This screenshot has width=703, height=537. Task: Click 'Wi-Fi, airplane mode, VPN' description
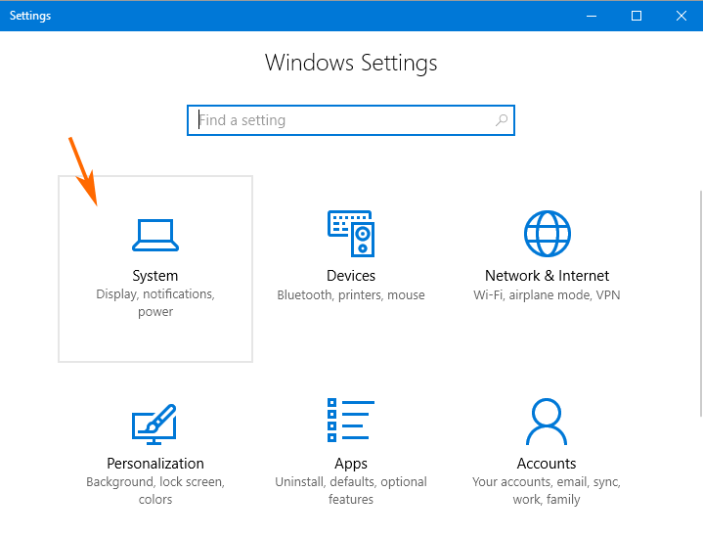tap(547, 294)
